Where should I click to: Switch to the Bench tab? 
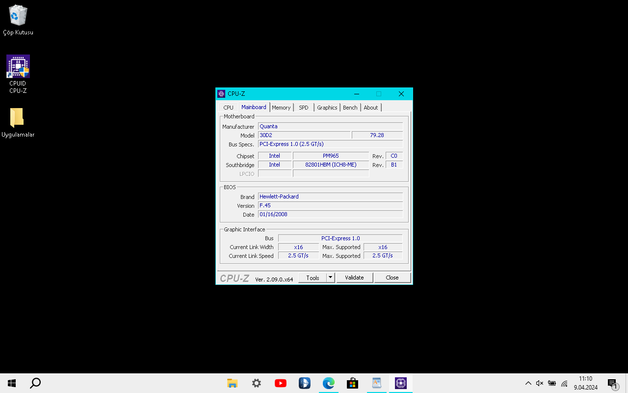[350, 108]
